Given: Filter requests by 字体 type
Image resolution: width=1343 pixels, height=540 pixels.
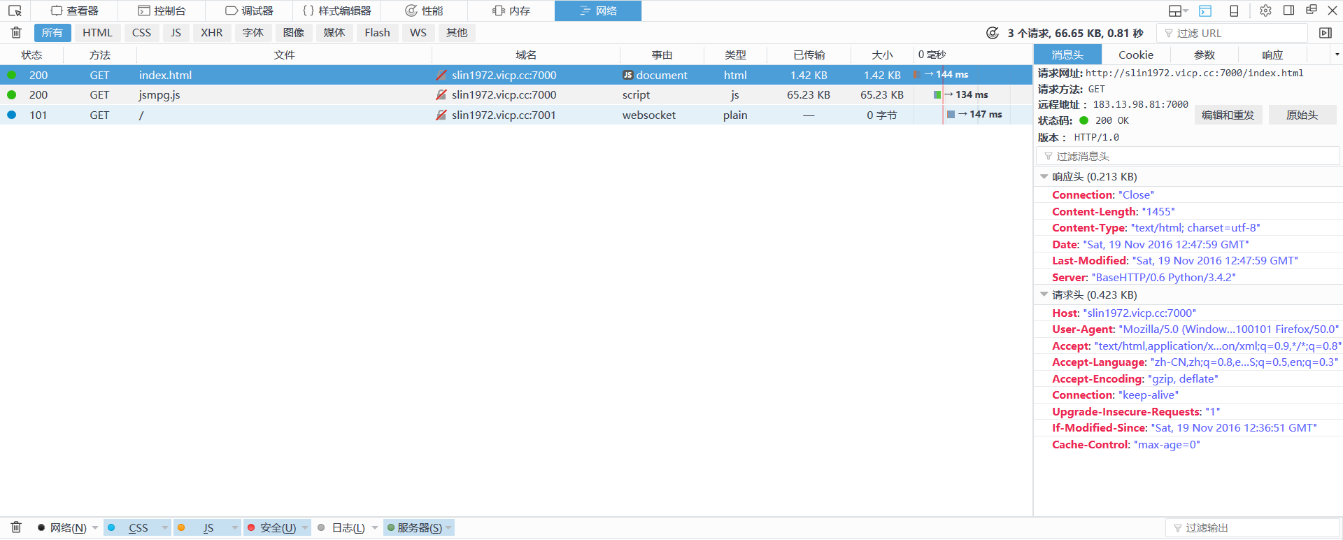Looking at the screenshot, I should pos(253,33).
